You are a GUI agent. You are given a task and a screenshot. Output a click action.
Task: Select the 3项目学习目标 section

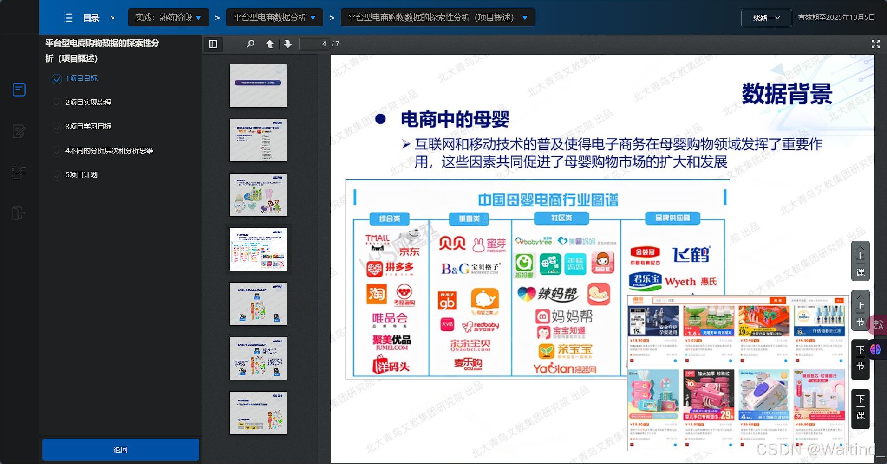tap(89, 127)
